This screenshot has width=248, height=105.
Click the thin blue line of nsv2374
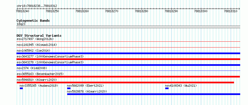click(x=128, y=71)
